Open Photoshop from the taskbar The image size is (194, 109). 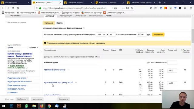click(x=12, y=106)
